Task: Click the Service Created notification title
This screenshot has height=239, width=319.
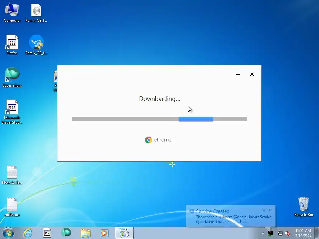Action: click(x=212, y=211)
